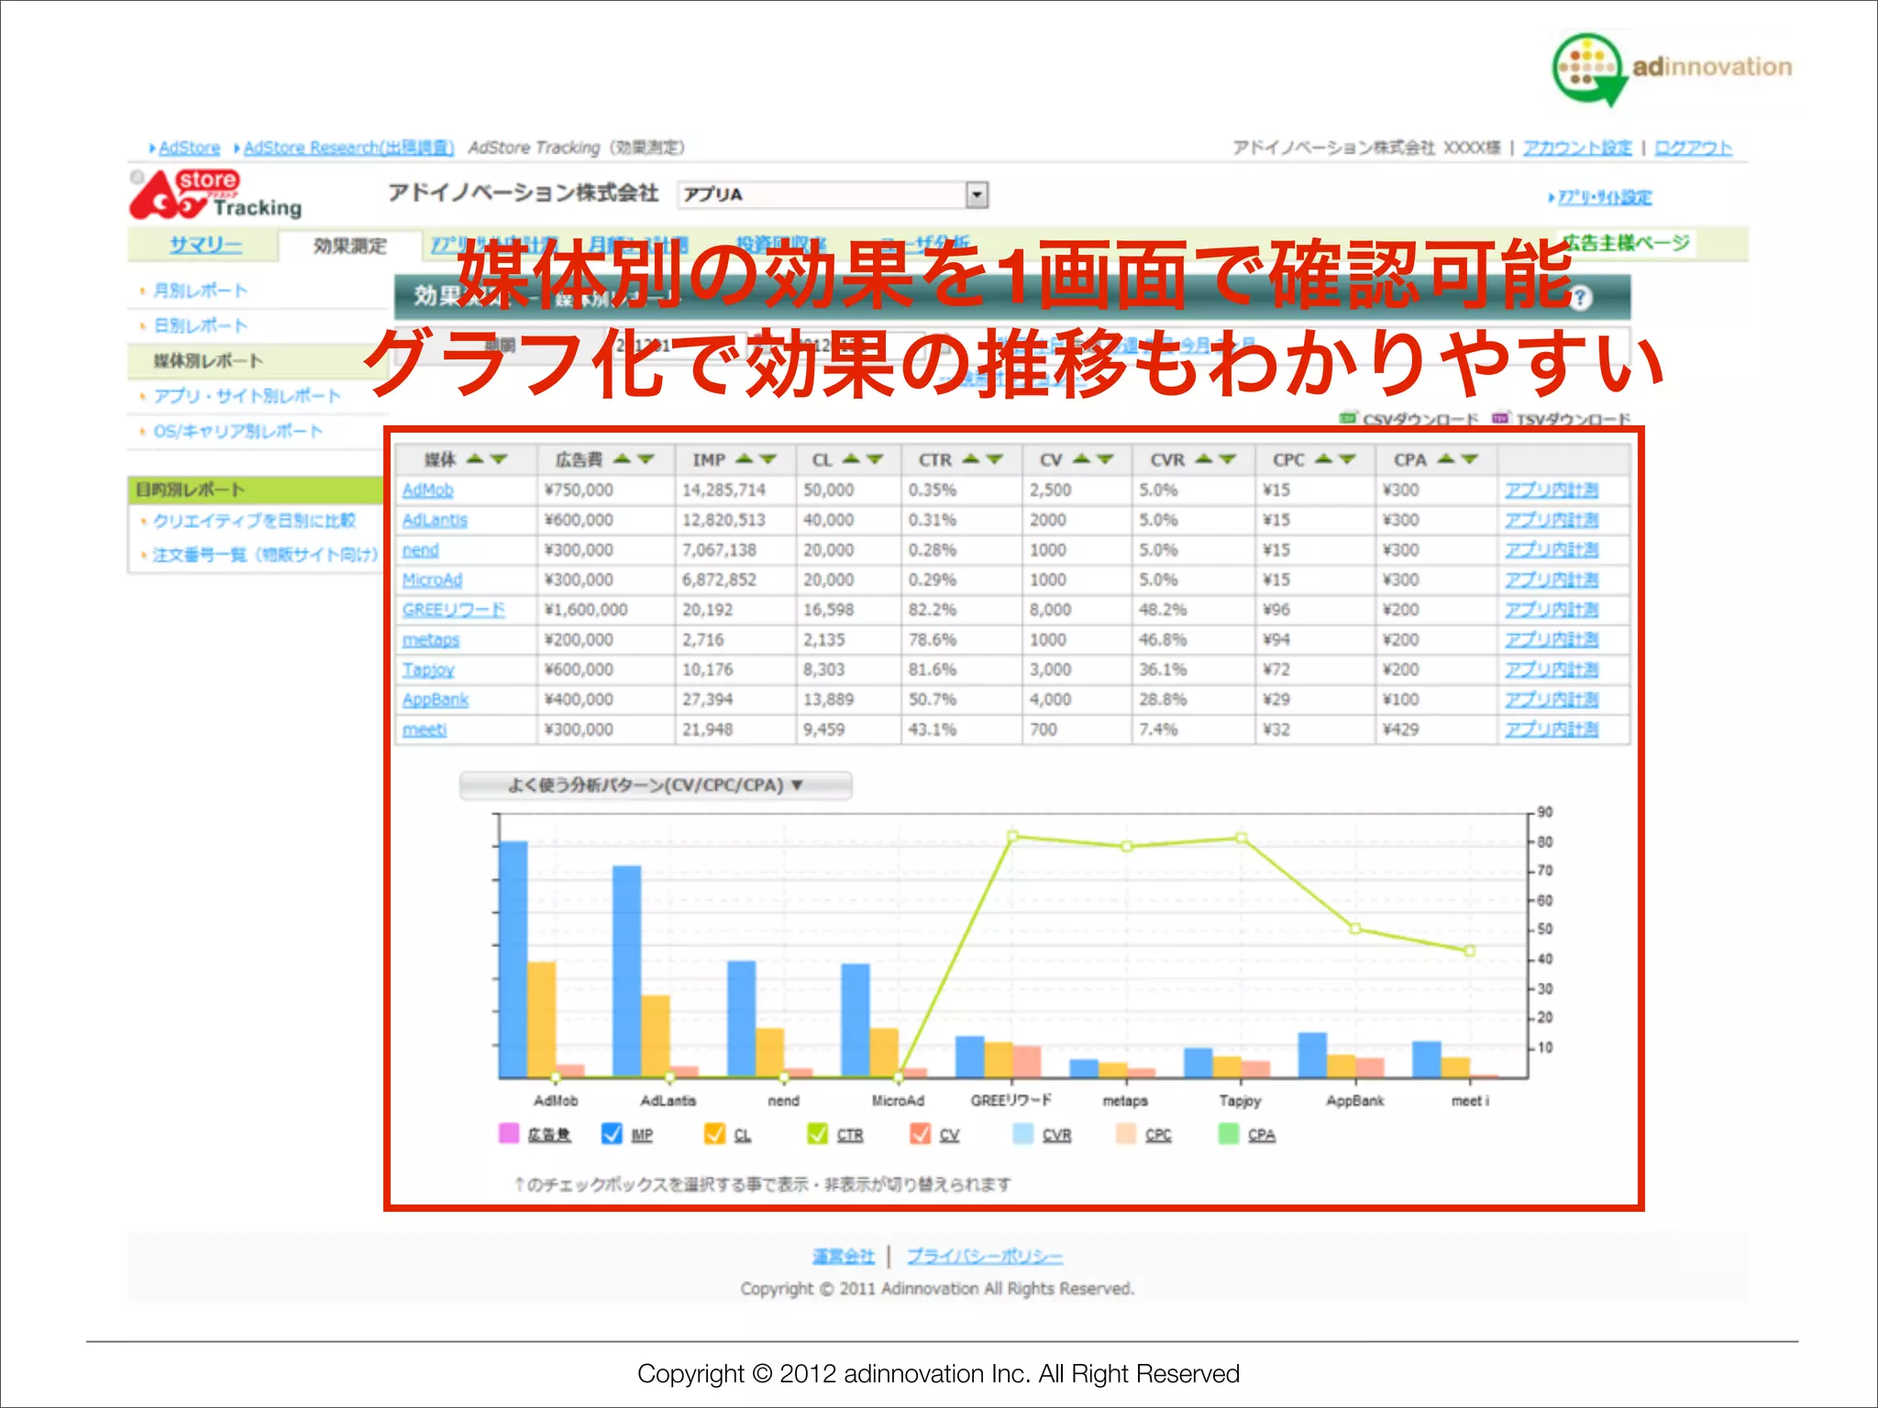Viewport: 1878px width, 1408px height.
Task: Toggle CPA chart series checkbox
Action: pyautogui.click(x=1229, y=1133)
